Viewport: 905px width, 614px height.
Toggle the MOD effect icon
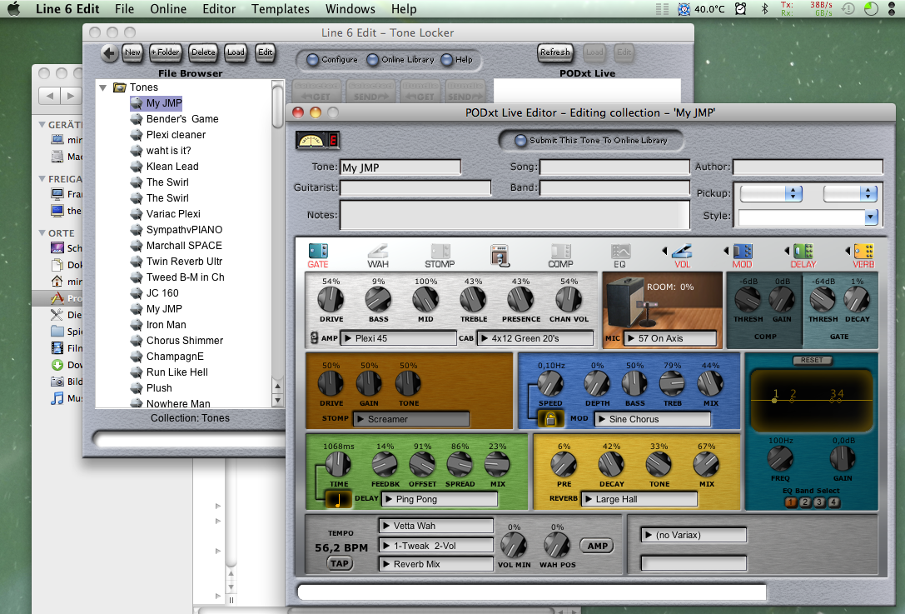click(x=743, y=252)
